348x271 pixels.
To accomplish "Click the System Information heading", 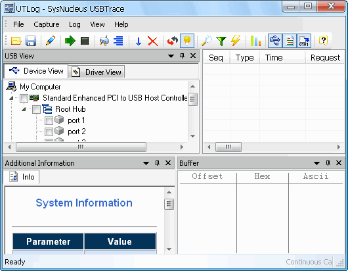I will 84,203.
